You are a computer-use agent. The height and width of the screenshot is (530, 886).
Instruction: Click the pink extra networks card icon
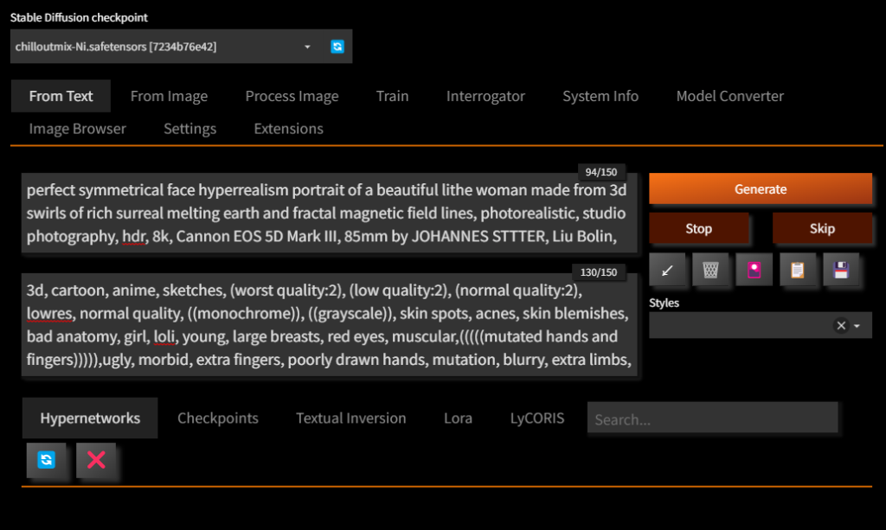coord(754,271)
